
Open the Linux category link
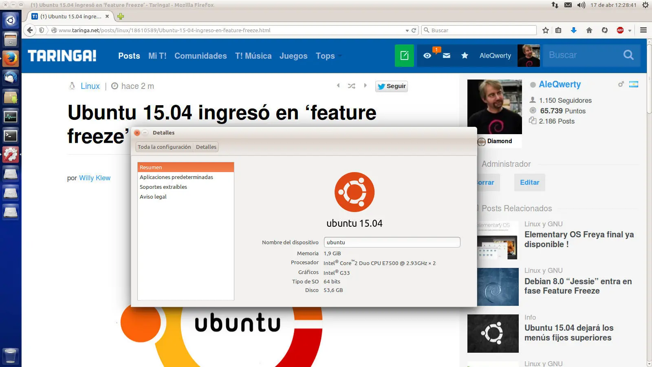90,86
